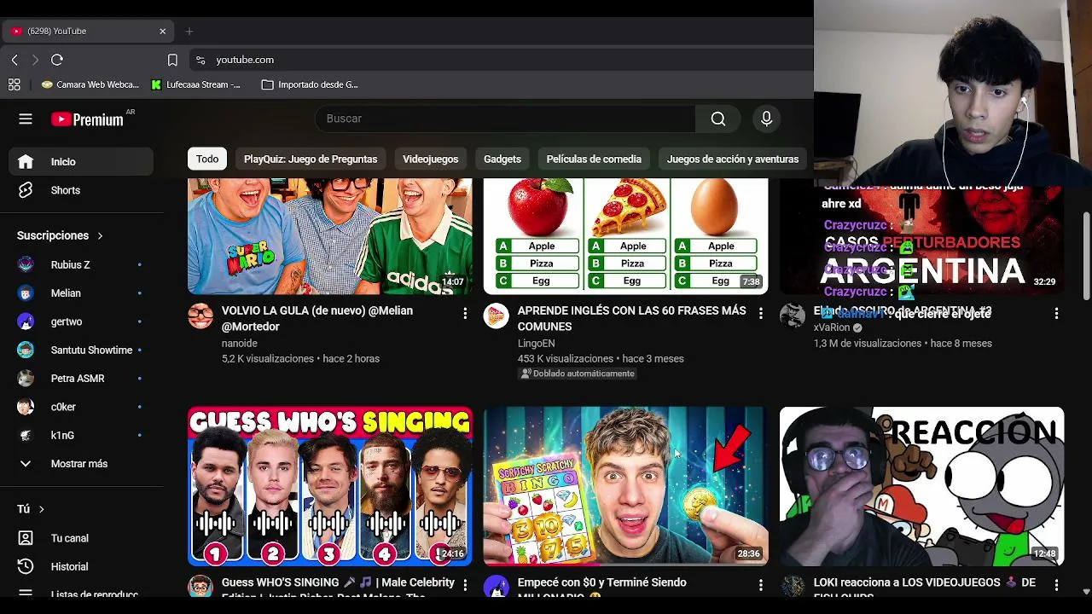Play the Scratchy Bingo thumbnail video
The width and height of the screenshot is (1092, 614).
[625, 486]
